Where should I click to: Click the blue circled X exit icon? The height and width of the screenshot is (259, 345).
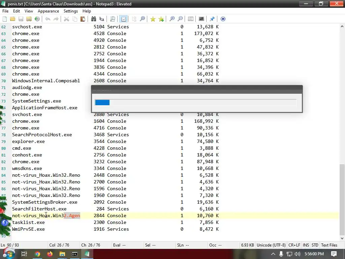(223, 19)
